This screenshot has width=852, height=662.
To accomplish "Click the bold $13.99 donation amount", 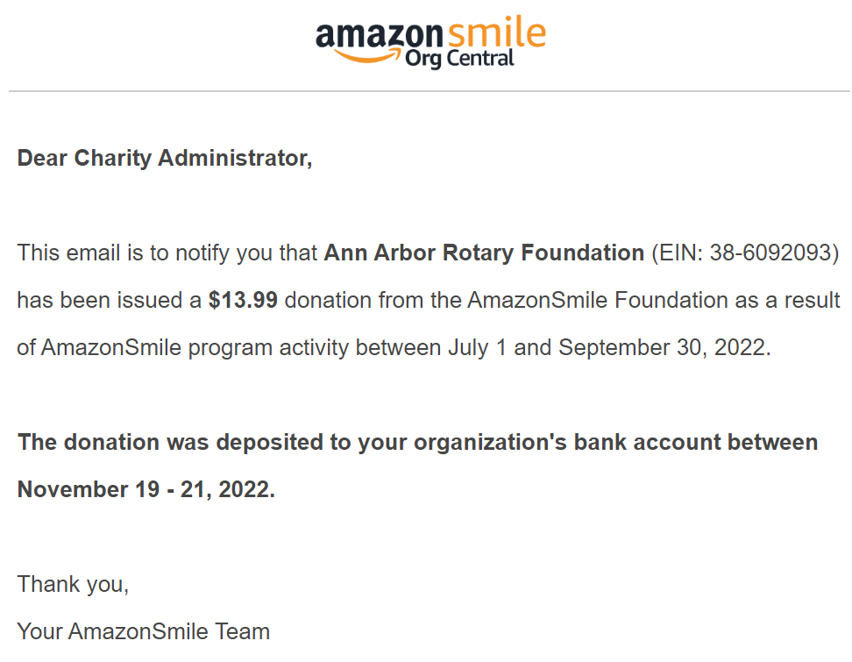I will click(243, 301).
